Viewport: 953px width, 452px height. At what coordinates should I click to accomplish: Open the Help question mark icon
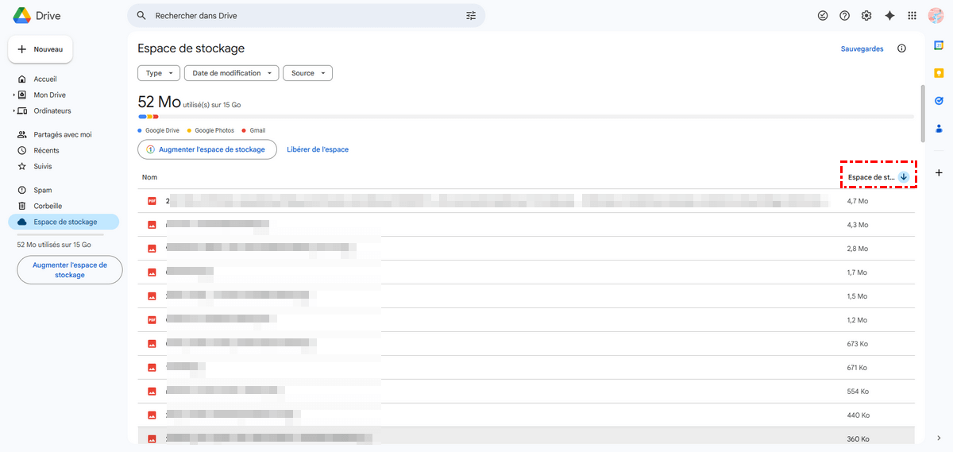pos(845,15)
